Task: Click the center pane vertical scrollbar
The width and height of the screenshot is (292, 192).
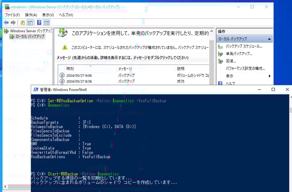Action: (212, 61)
